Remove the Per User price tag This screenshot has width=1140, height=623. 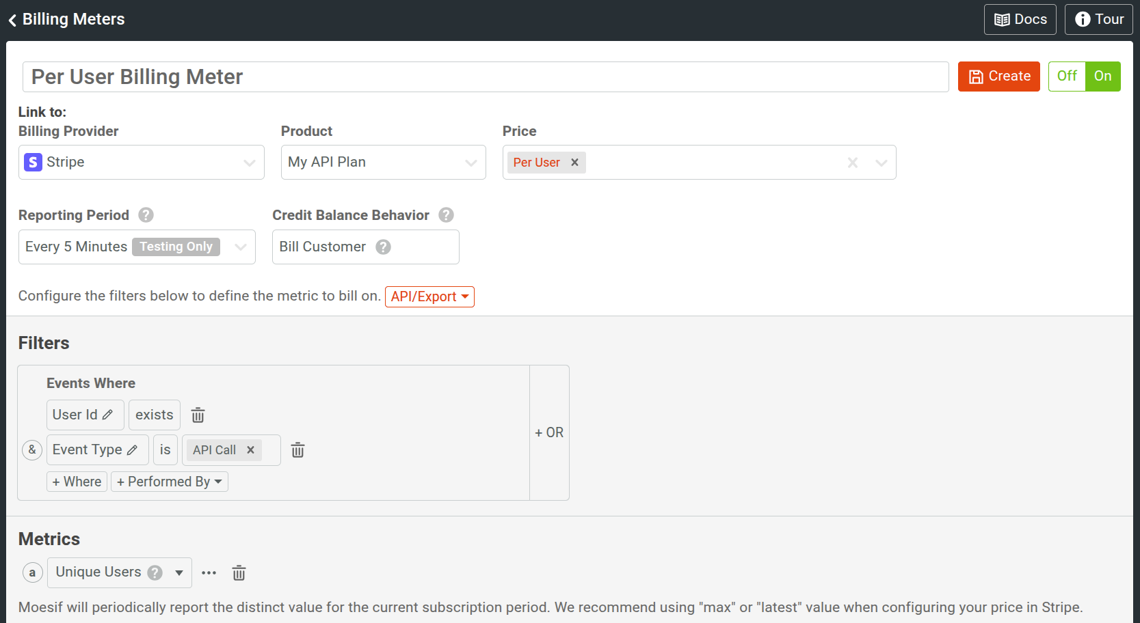(x=574, y=162)
